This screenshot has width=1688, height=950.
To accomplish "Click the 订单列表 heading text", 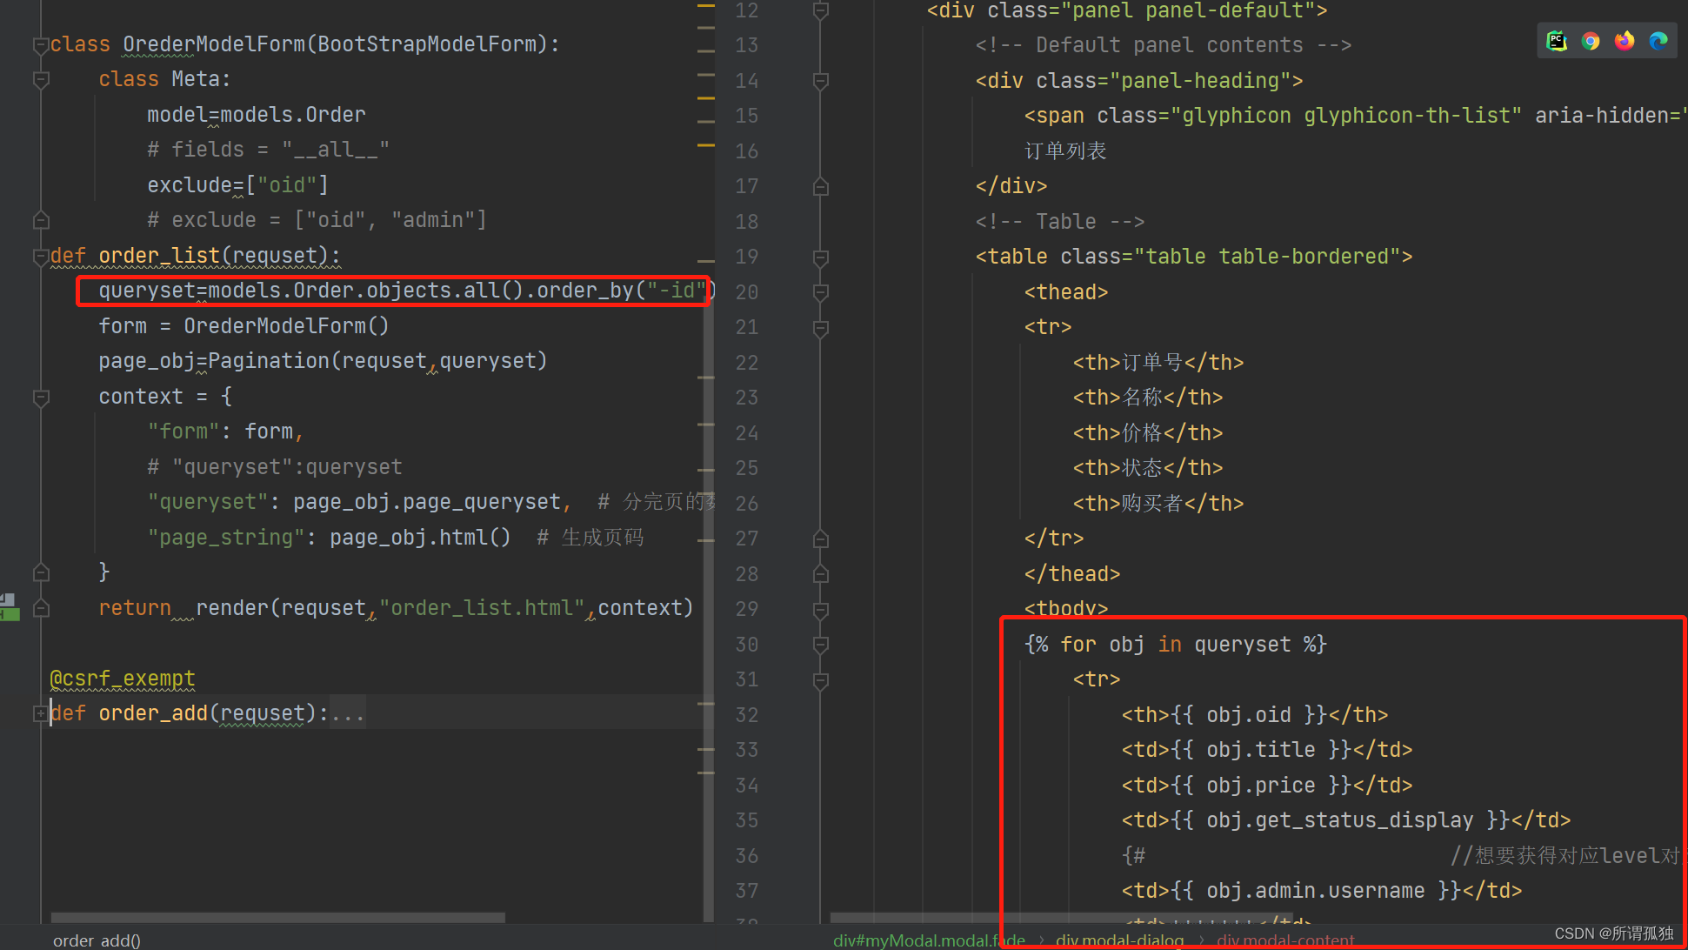I will pyautogui.click(x=1064, y=151).
